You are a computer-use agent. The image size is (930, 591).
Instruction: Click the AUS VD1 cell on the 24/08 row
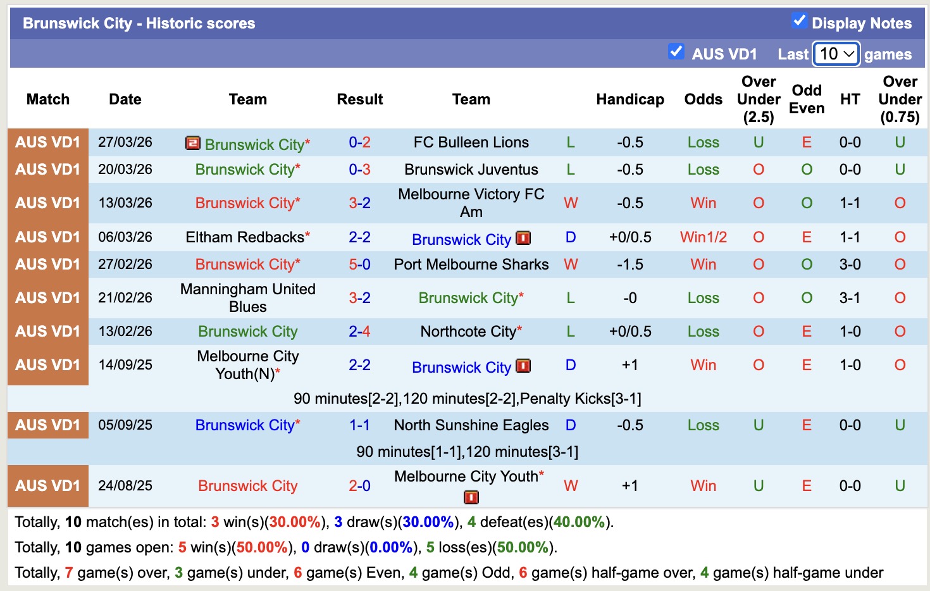[x=47, y=485]
